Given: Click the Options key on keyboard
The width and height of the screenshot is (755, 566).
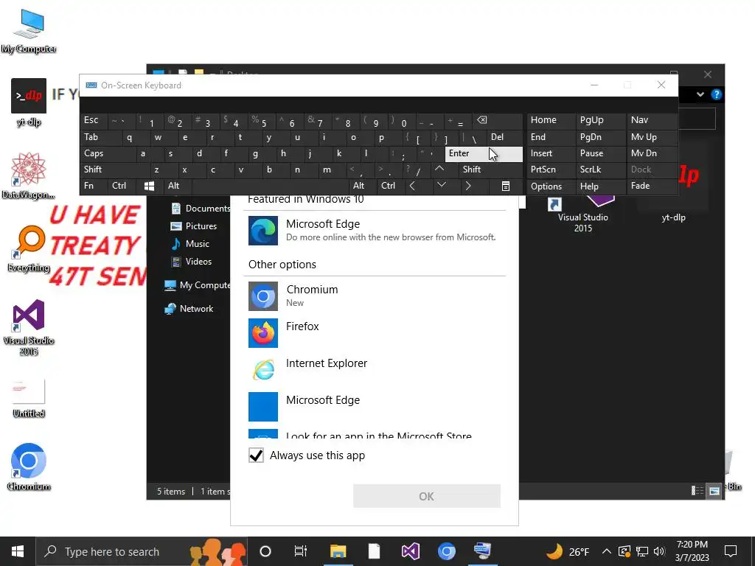Looking at the screenshot, I should [x=551, y=186].
